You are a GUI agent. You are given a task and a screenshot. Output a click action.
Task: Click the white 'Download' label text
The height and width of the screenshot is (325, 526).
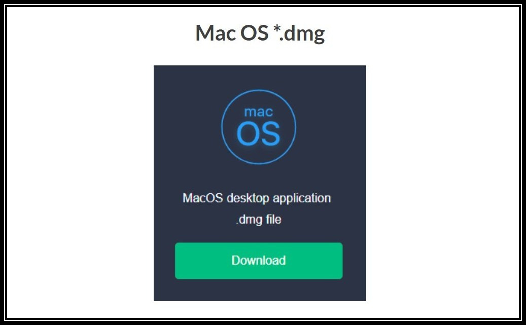coord(259,260)
